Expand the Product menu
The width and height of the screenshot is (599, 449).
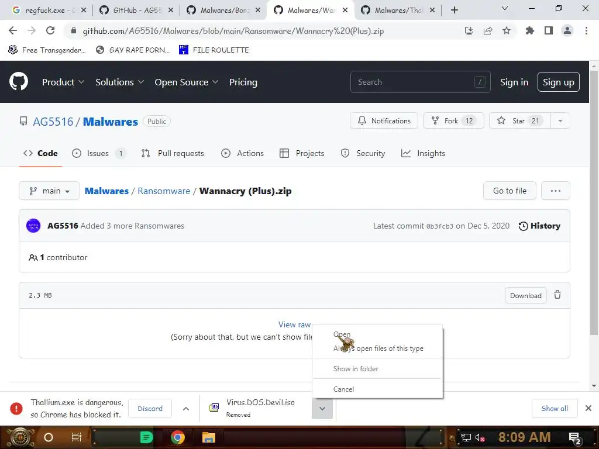point(63,82)
